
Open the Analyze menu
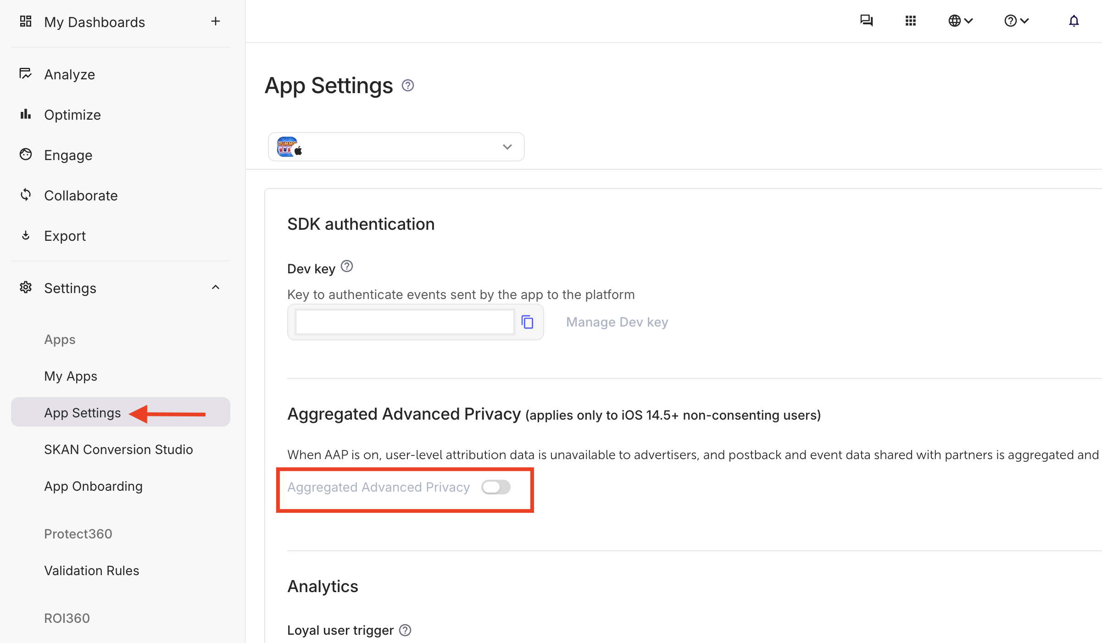click(x=70, y=74)
